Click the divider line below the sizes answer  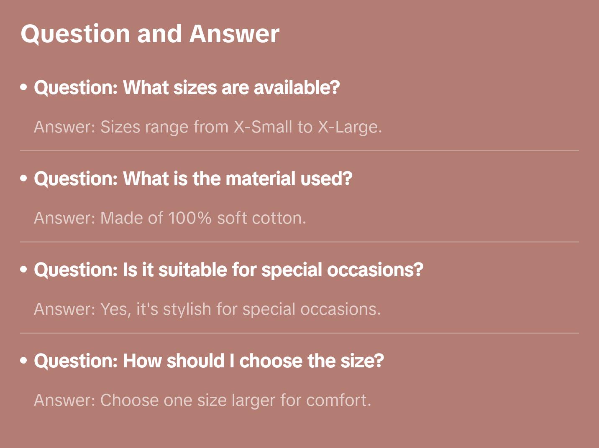click(x=299, y=151)
